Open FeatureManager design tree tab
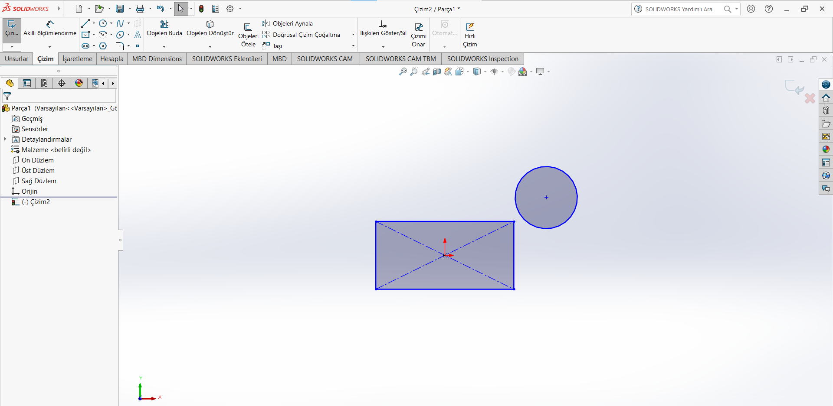Viewport: 833px width, 406px height. coord(10,83)
